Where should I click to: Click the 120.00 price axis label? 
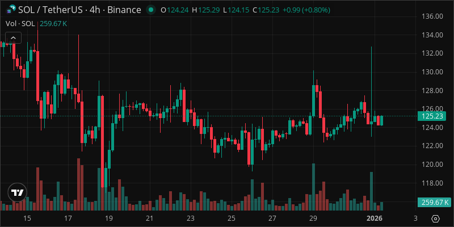point(433,165)
